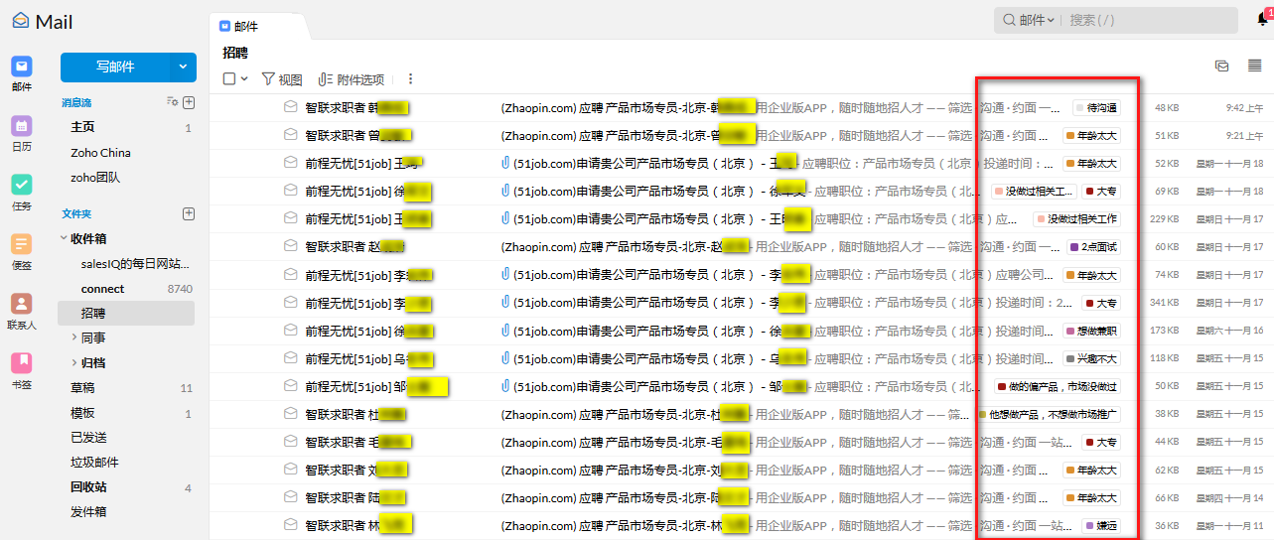Click the list density view icon
Screen dimensions: 1274x540
[1254, 66]
